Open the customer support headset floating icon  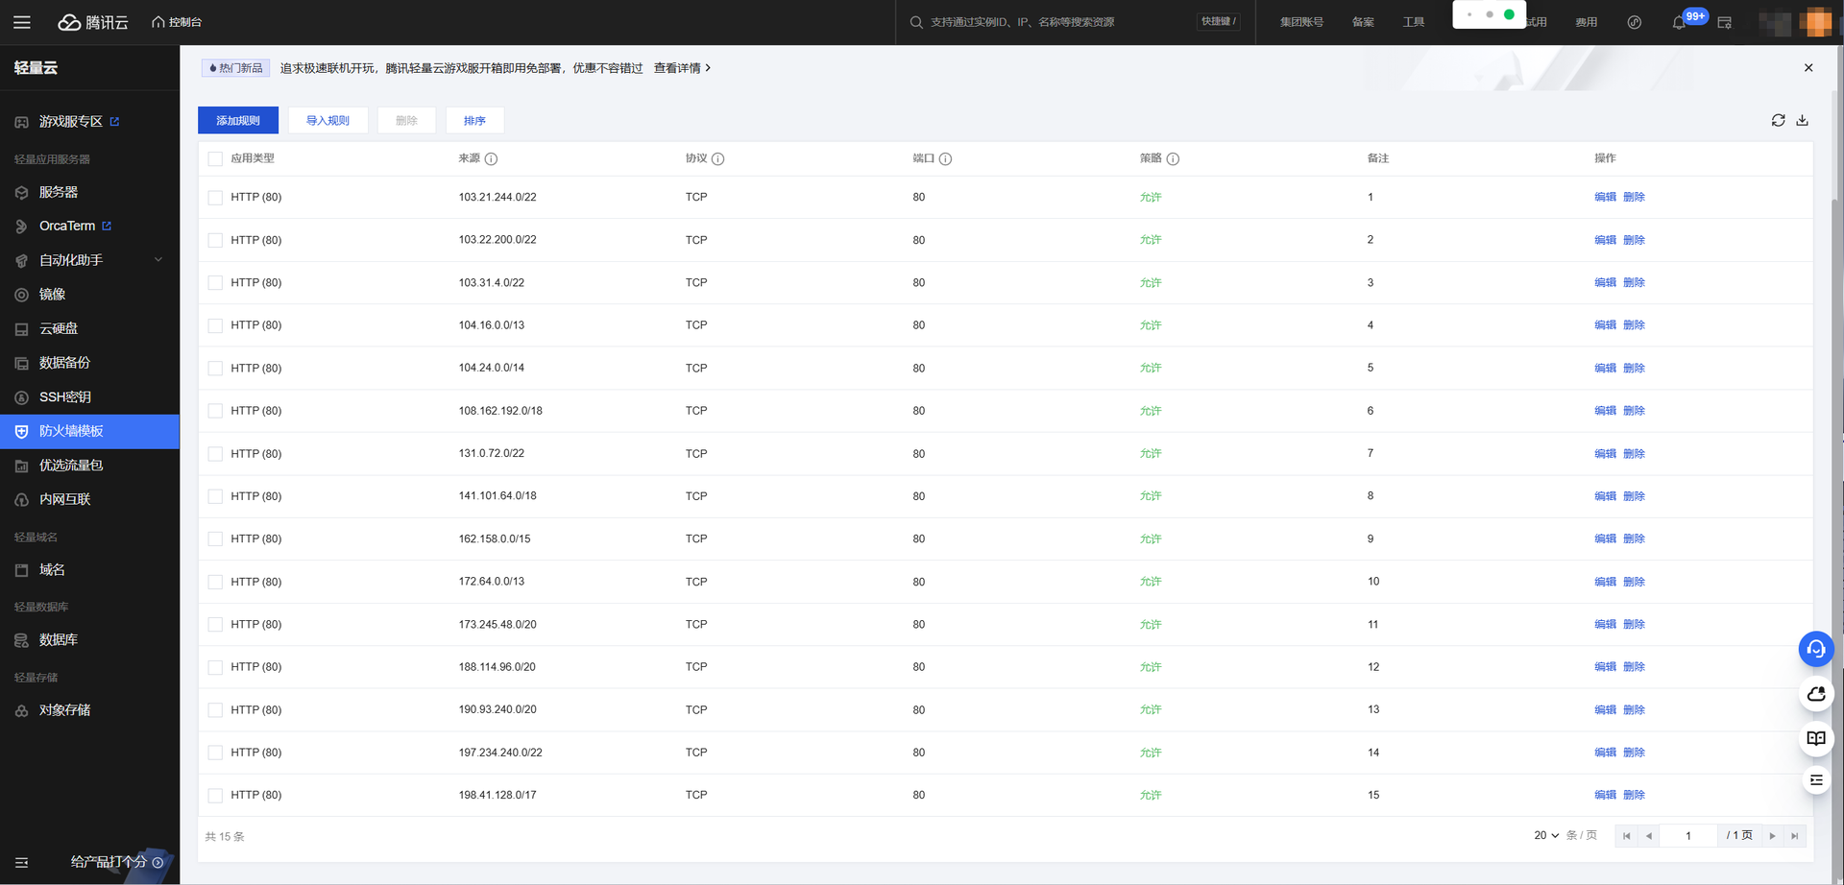tap(1815, 649)
